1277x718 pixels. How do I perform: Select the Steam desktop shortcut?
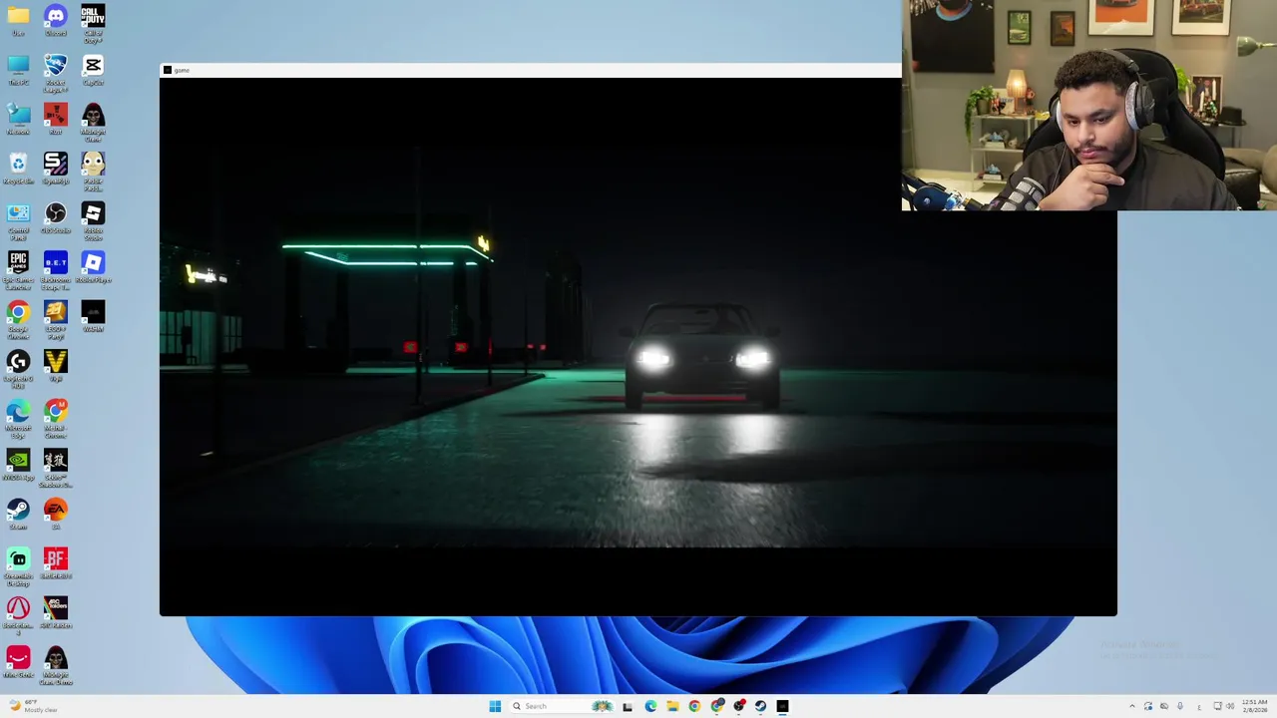tap(18, 514)
